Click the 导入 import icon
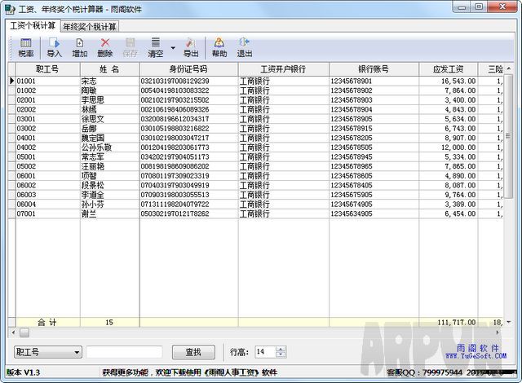The width and height of the screenshot is (522, 383). (54, 46)
